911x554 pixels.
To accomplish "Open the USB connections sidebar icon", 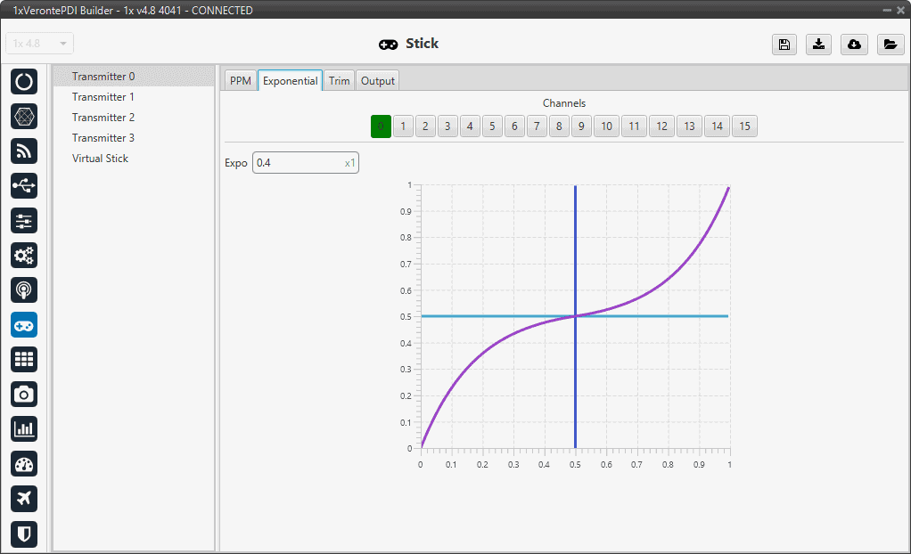I will 24,185.
